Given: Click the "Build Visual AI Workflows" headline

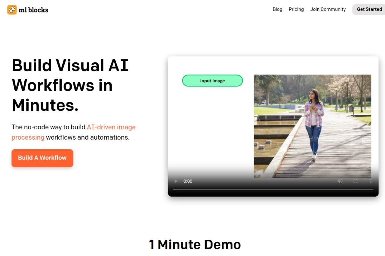Looking at the screenshot, I should tap(70, 85).
